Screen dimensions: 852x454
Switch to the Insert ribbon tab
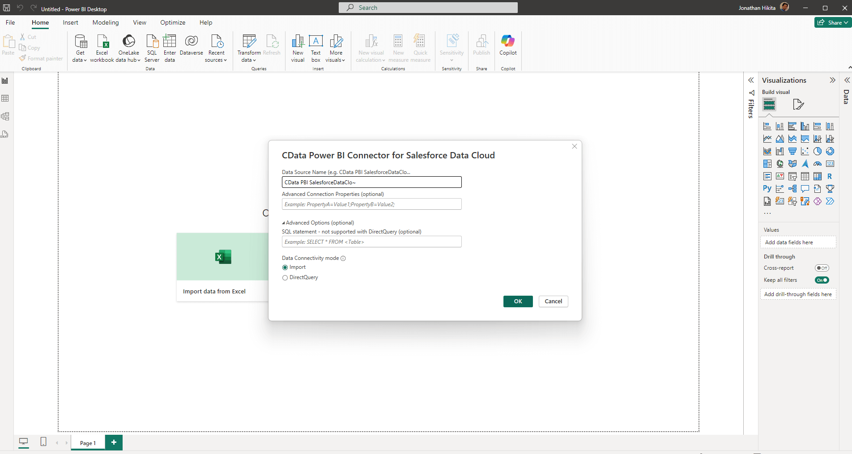click(71, 22)
